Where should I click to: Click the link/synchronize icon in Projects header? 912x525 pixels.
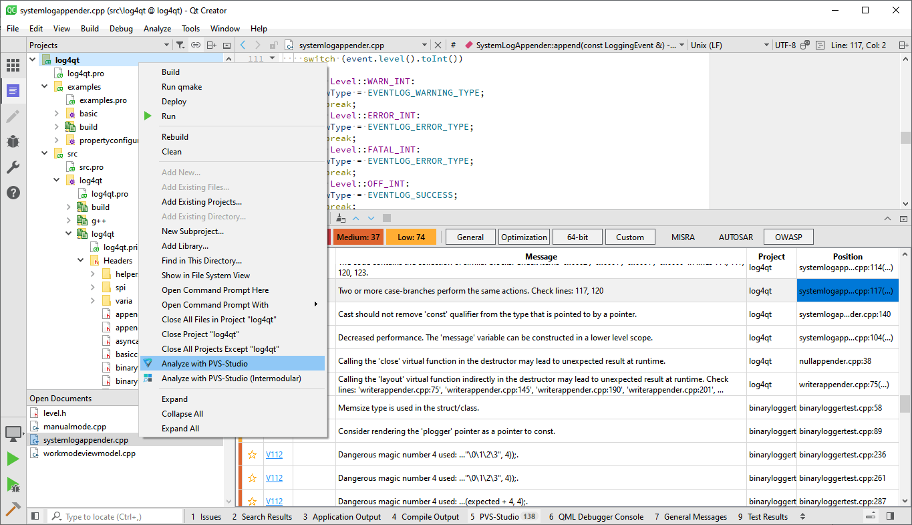point(195,44)
